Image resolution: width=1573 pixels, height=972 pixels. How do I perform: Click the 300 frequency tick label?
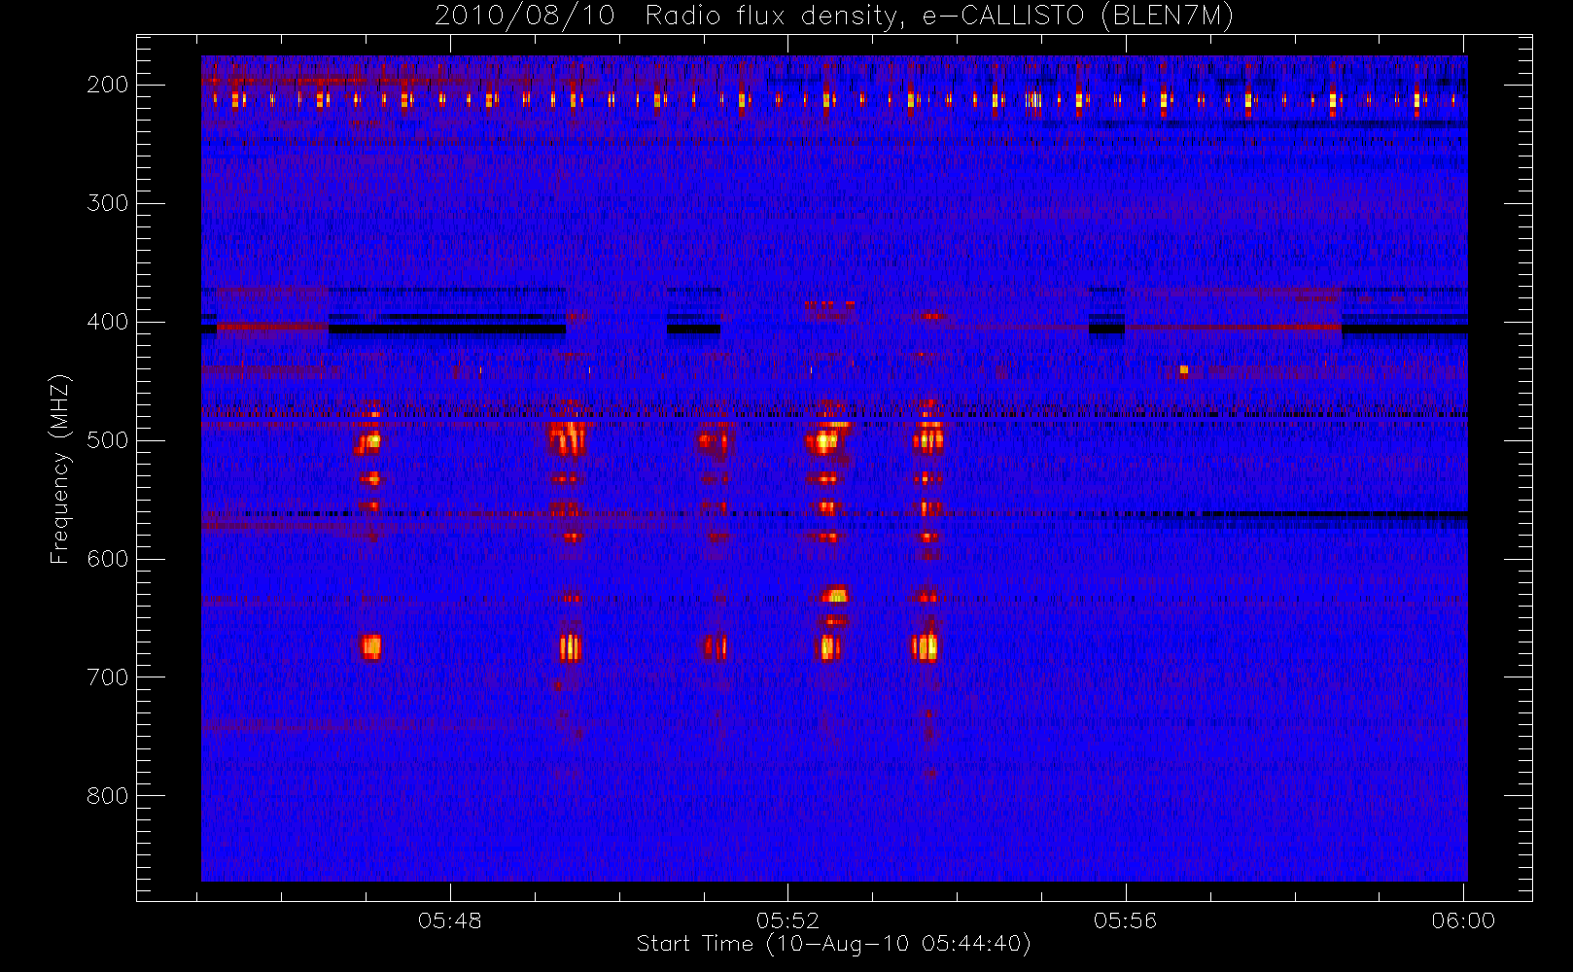coord(107,203)
